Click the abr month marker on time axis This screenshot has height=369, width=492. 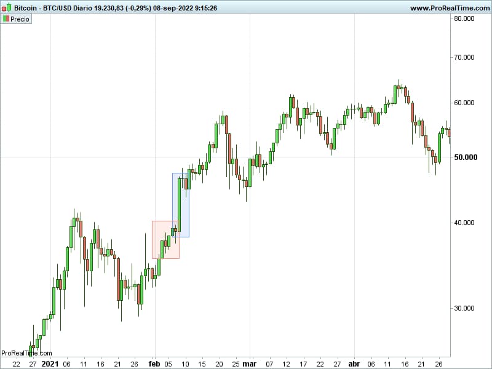pyautogui.click(x=353, y=363)
